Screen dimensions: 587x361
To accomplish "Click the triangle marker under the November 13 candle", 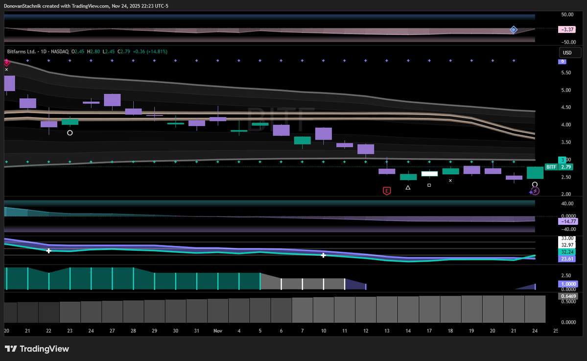I will click(x=408, y=187).
